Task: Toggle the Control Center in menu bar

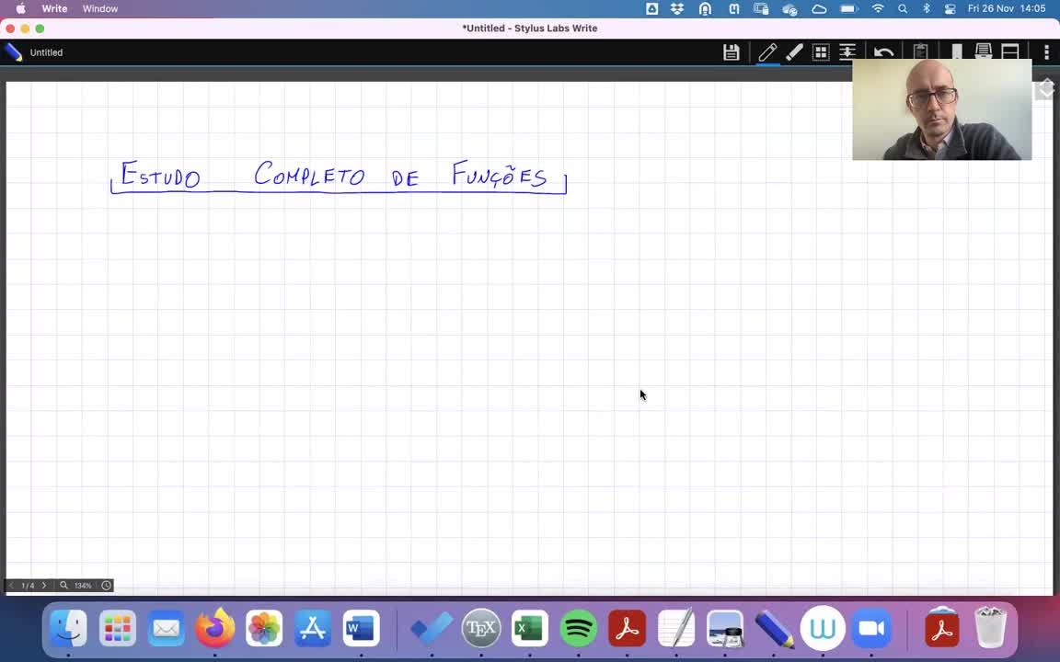Action: pos(950,8)
